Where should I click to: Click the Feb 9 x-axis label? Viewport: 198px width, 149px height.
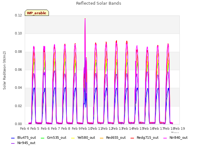click(x=76, y=129)
